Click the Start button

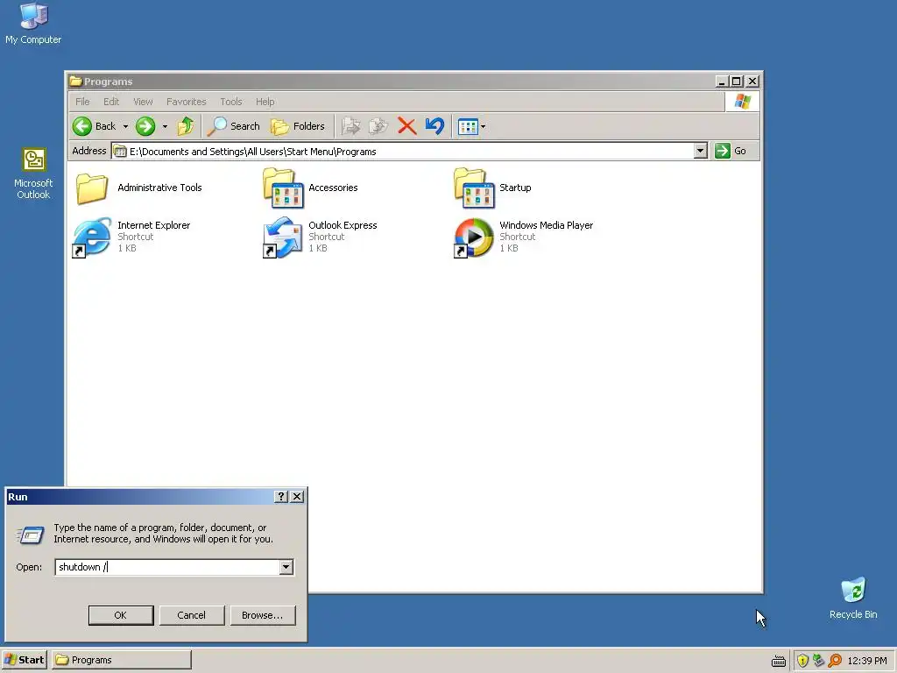[24, 660]
